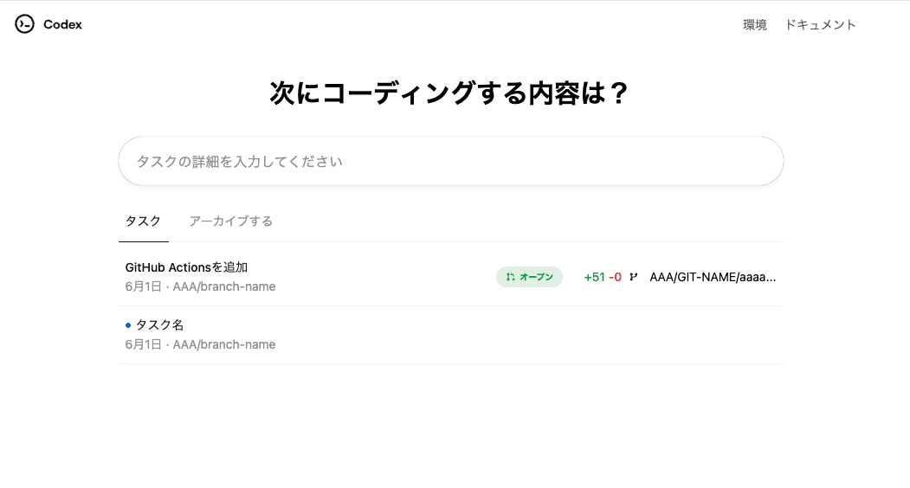Click the red -0 deletions count
The height and width of the screenshot is (488, 910).
[x=615, y=277]
